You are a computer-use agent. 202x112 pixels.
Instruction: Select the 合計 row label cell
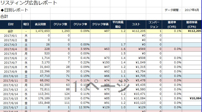pos(11,31)
